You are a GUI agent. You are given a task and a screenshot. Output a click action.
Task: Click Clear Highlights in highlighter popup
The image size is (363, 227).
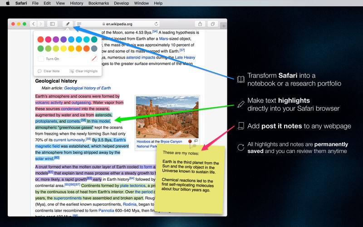tap(83, 71)
